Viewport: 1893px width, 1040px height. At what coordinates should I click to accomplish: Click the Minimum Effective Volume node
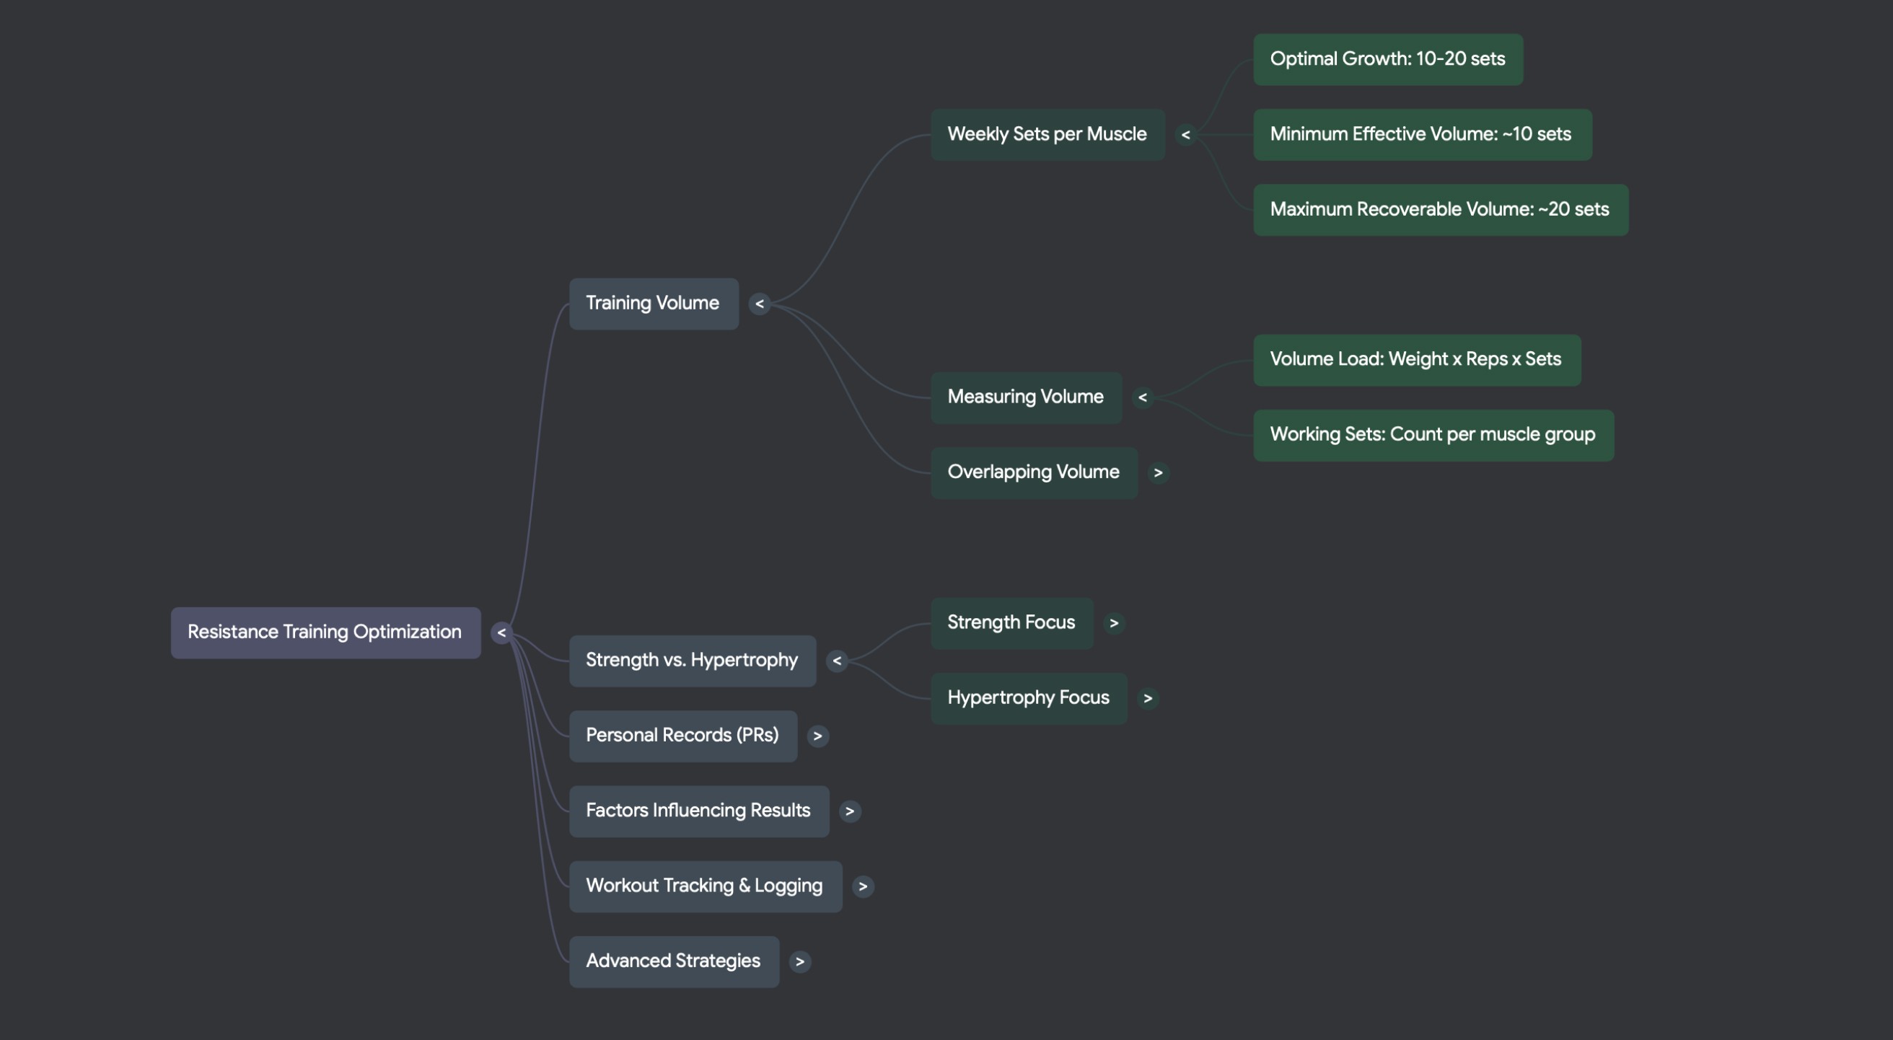(1421, 134)
